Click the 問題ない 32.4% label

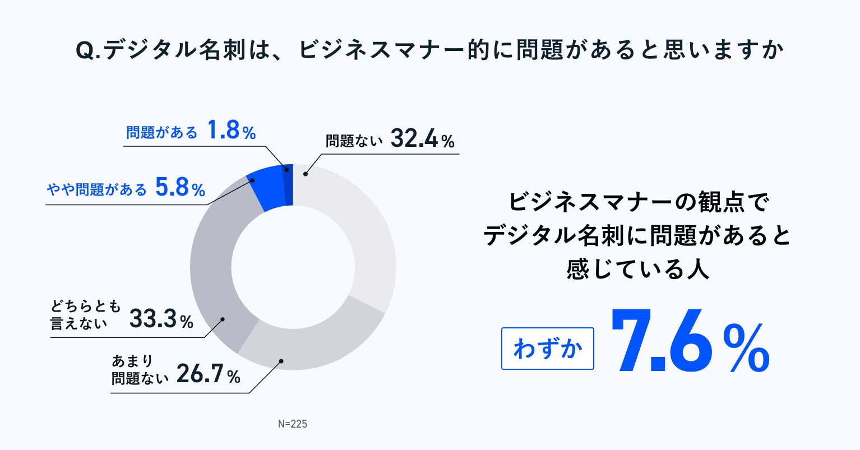(x=390, y=140)
